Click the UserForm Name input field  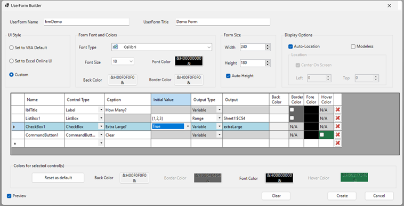[x=86, y=22]
